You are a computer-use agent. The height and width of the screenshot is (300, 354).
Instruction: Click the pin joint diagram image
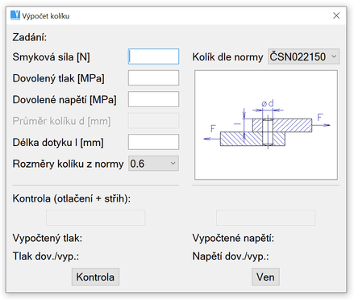tap(266, 125)
